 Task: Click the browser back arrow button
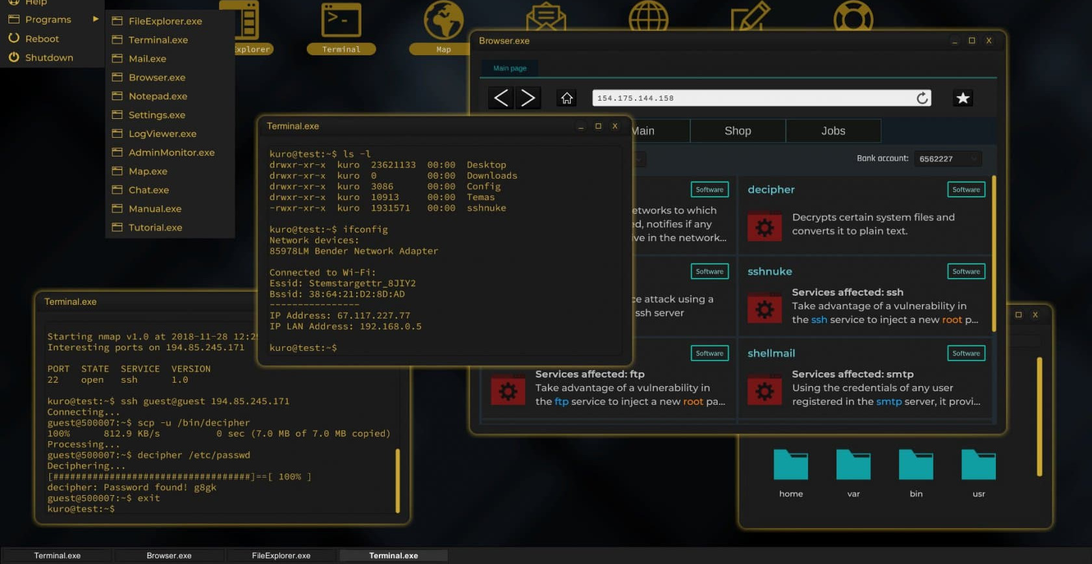point(500,98)
